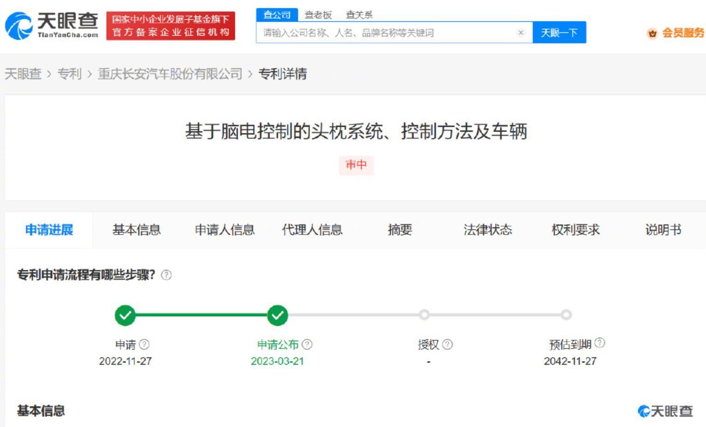This screenshot has height=427, width=706.
Task: Click the 申请公布 step label
Action: [x=278, y=344]
